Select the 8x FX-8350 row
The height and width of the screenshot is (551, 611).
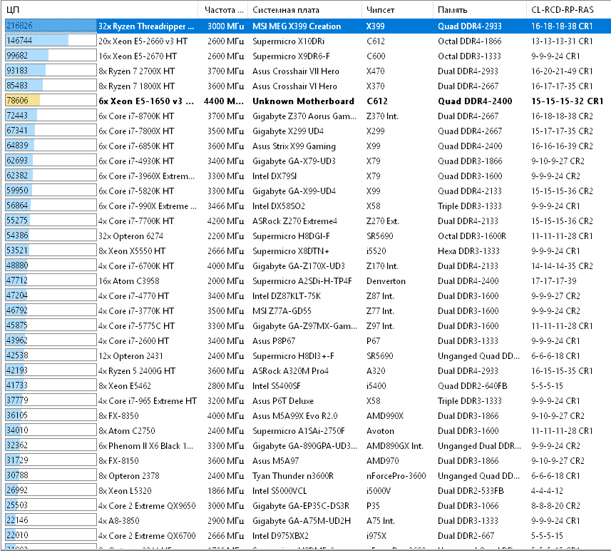coord(308,415)
